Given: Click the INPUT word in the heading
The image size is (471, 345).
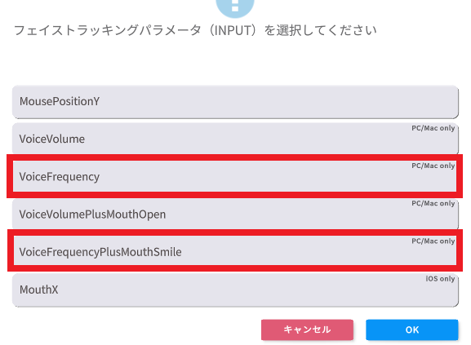Looking at the screenshot, I should point(233,31).
